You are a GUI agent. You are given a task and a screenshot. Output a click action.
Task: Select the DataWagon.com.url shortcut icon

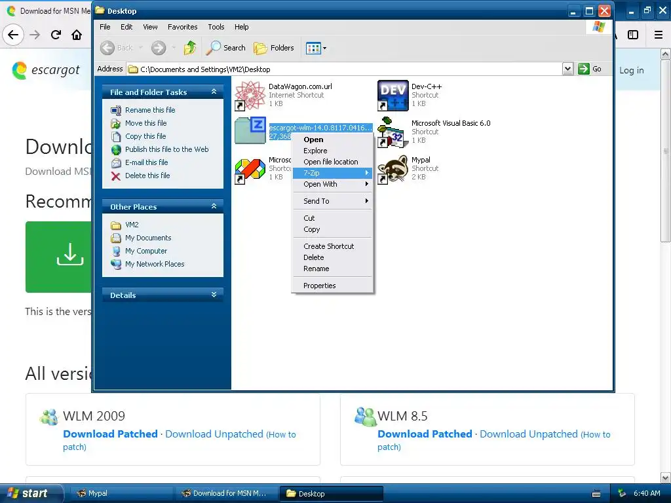[x=250, y=95]
